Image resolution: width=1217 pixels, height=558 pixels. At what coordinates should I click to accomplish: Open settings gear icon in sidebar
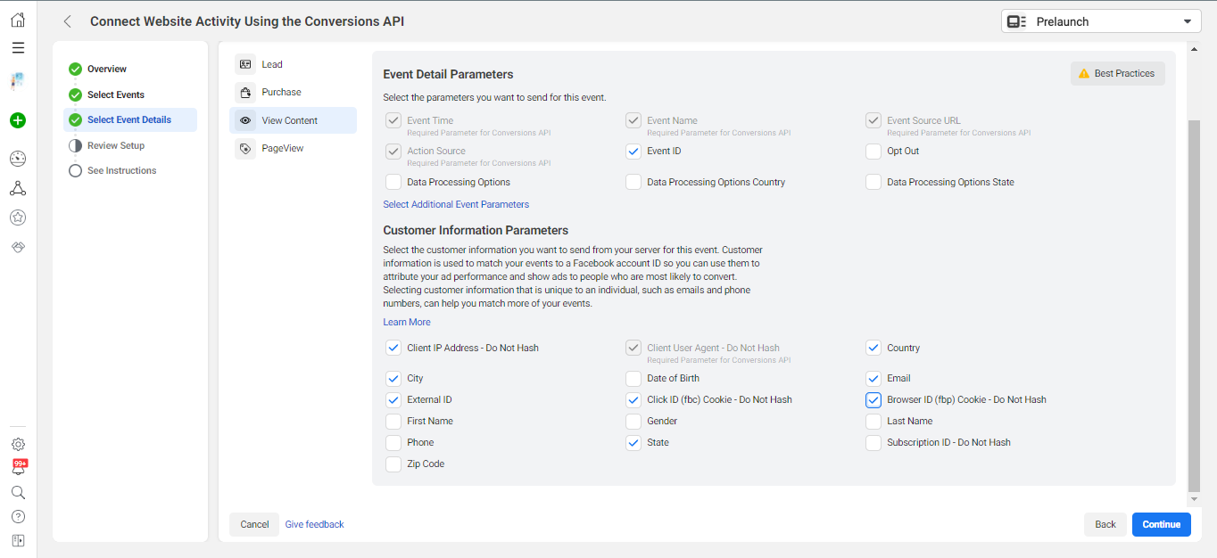(x=18, y=444)
